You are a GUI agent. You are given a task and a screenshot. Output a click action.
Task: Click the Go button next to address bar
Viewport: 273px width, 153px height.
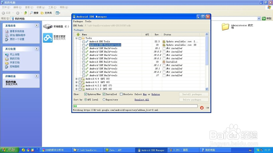[x=267, y=19]
